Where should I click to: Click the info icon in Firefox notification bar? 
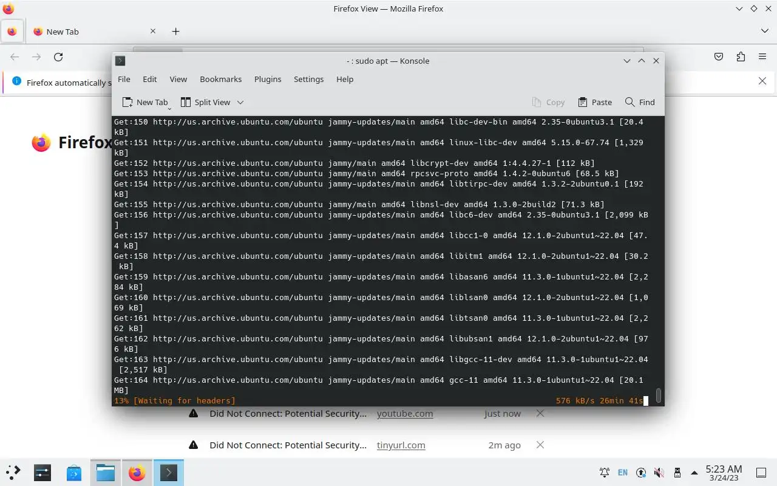pyautogui.click(x=16, y=81)
